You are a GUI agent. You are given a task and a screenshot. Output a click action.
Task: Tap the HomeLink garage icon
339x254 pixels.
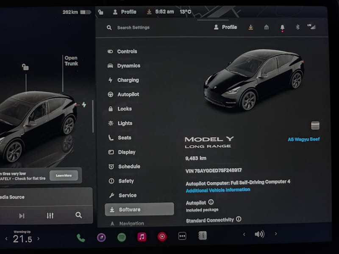point(267,27)
